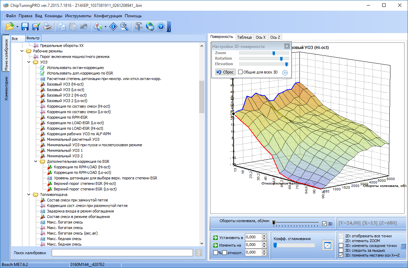
Task: Enable '3D: следить за мышью' checkbox
Action: [341, 250]
